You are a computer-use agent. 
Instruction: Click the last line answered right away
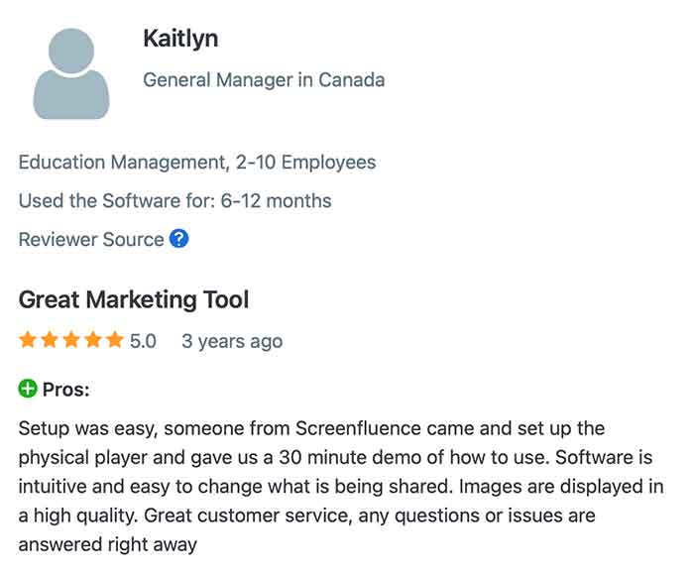coord(108,543)
